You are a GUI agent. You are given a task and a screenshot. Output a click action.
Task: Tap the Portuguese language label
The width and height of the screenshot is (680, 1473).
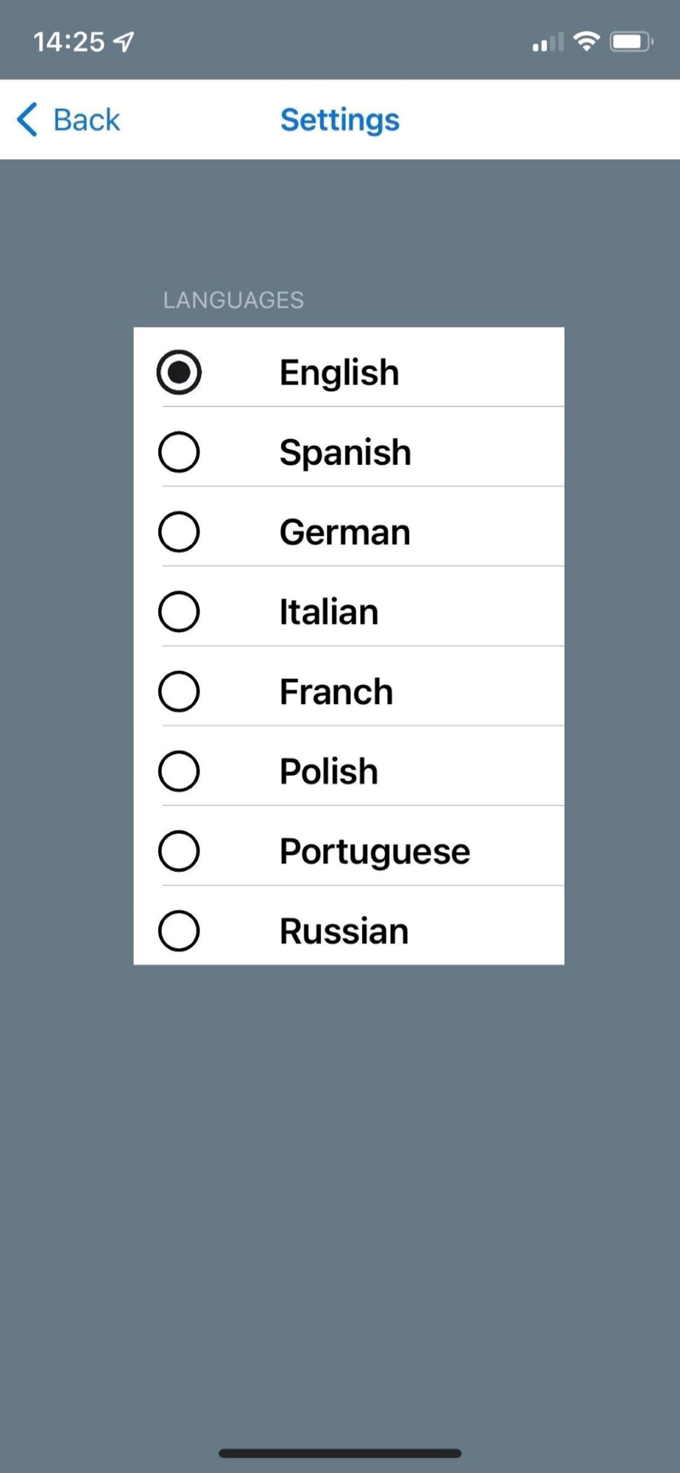[375, 852]
